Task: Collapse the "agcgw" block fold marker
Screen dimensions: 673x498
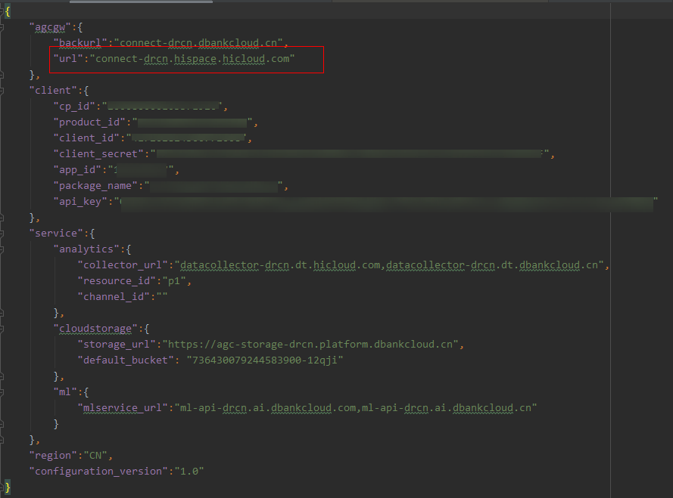Action: pyautogui.click(x=2, y=27)
